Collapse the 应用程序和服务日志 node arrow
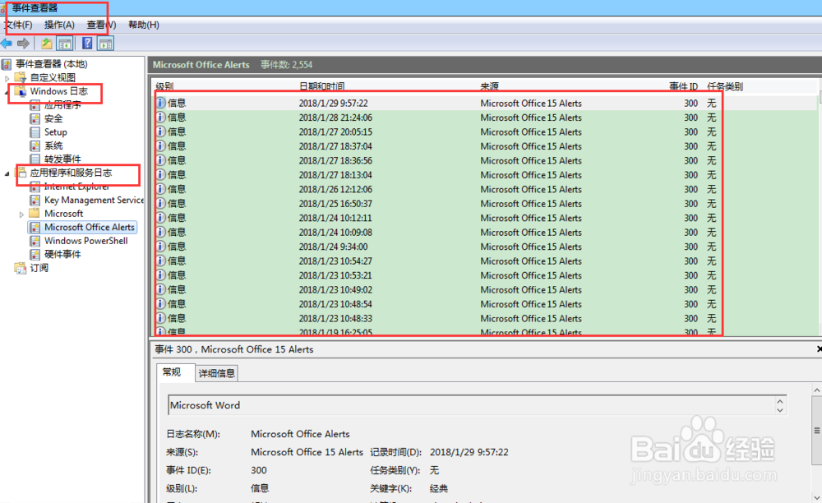822x503 pixels. 7,173
